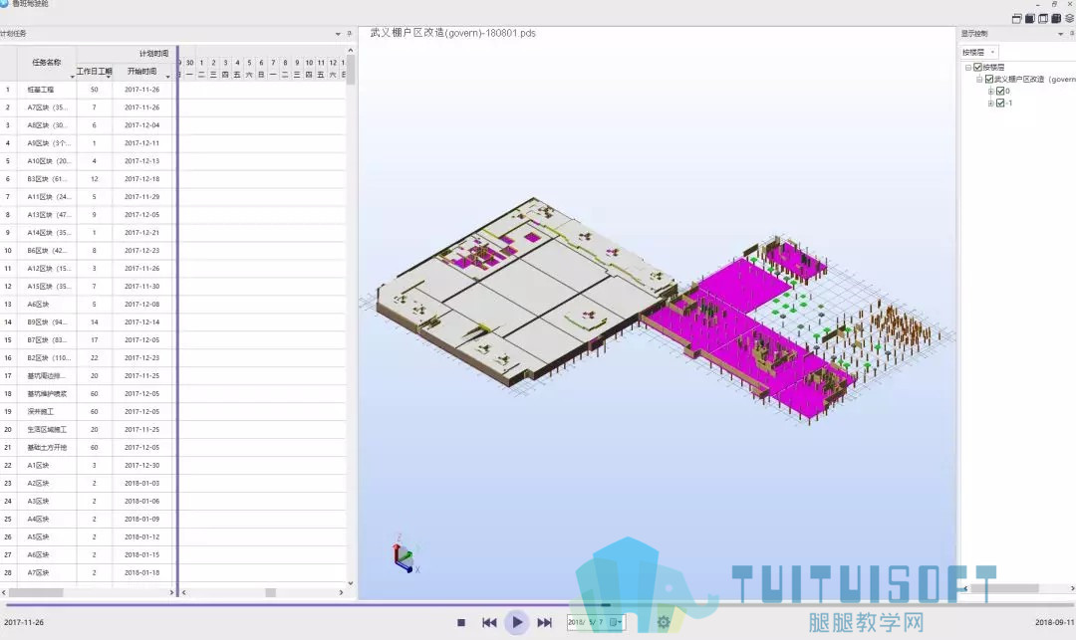Click start date 2017-12-04 cell
The width and height of the screenshot is (1076, 640).
tap(142, 125)
